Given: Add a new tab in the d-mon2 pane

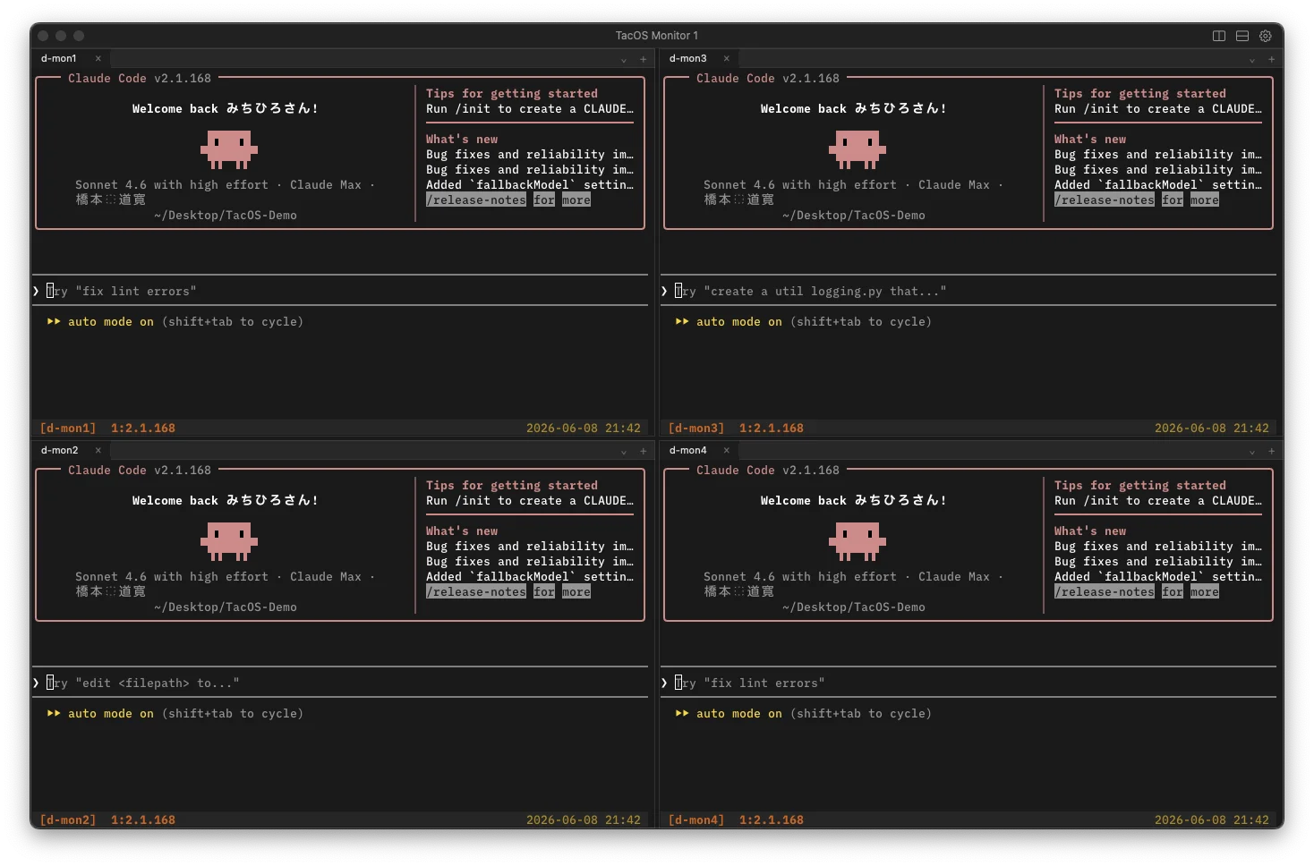Looking at the screenshot, I should pos(644,452).
